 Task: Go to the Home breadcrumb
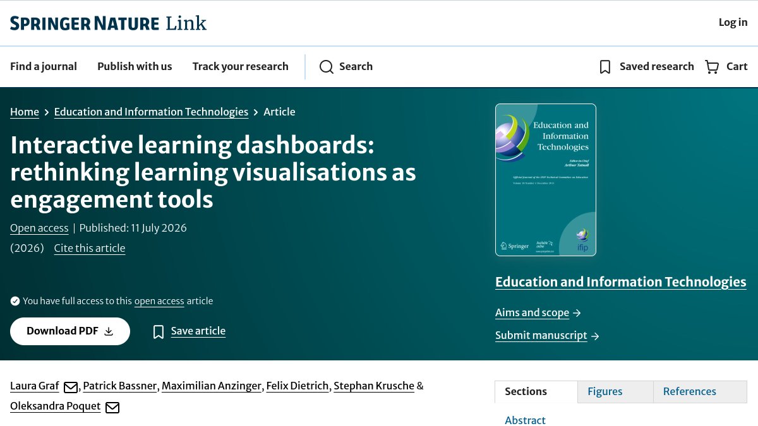coord(25,112)
